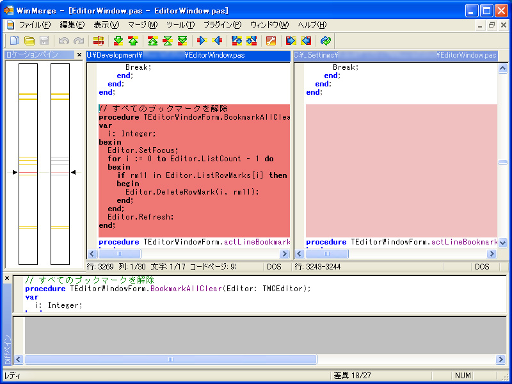The image size is (512, 384).
Task: Open the ヘルプ(H) menu
Action: [312, 25]
